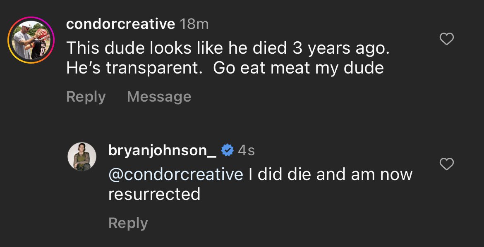
Task: Click the 4s timestamp next to bryanjohnson_
Action: (x=246, y=151)
